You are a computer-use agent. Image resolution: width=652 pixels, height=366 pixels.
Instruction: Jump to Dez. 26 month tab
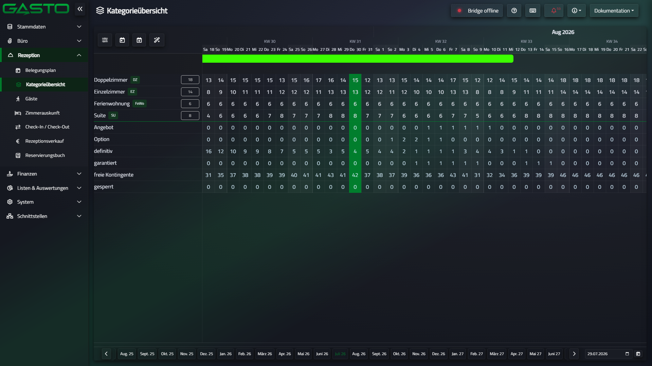point(438,354)
